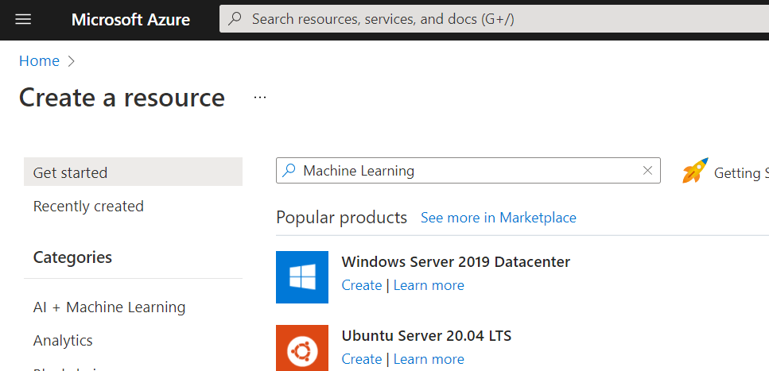Focus the top search resources box

494,19
